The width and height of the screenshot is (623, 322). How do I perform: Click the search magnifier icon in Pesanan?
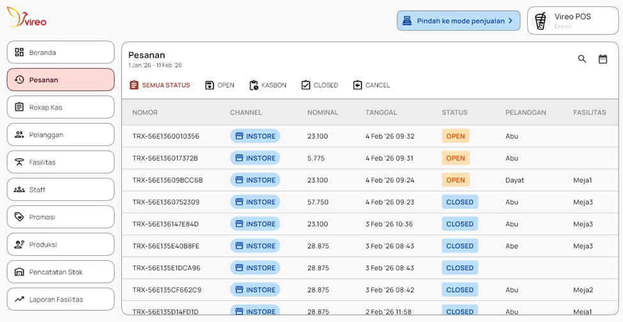[581, 59]
